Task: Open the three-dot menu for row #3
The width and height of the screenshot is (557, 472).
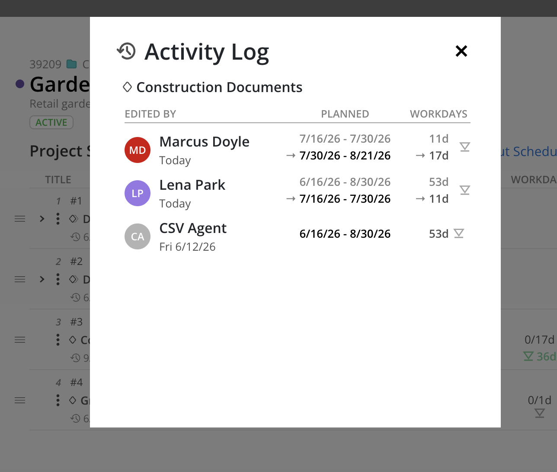Action: (x=58, y=340)
